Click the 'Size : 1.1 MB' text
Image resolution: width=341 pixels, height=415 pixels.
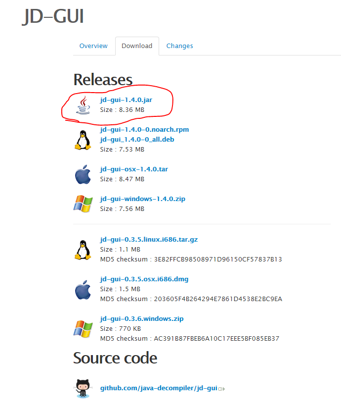(x=120, y=250)
